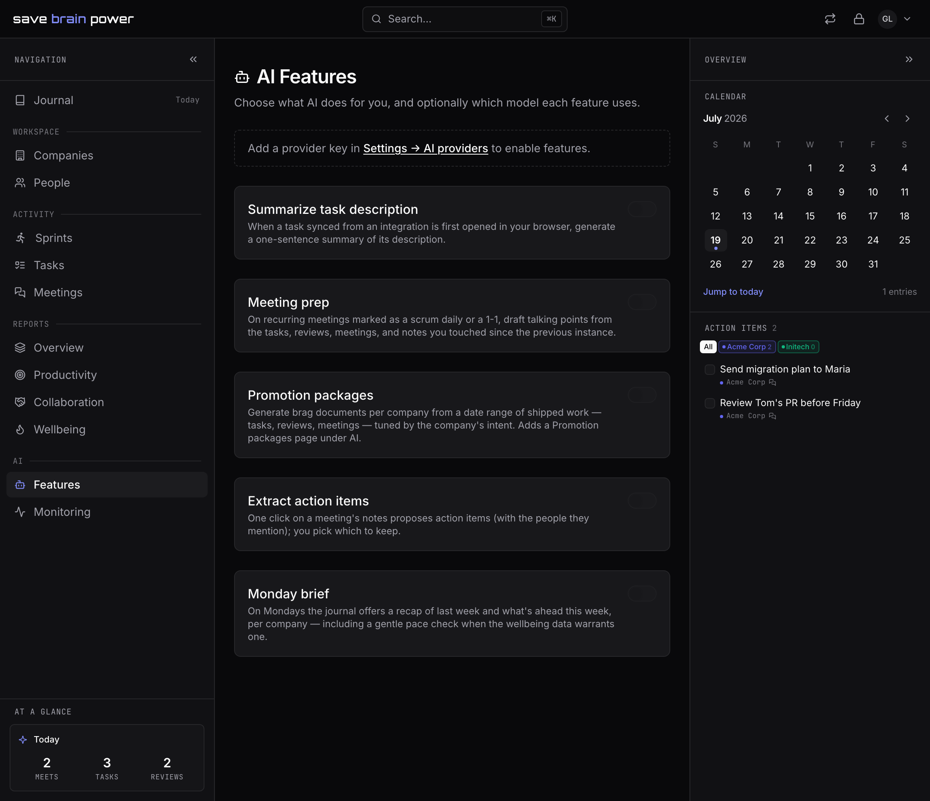Click the 2 Meets stat
The width and height of the screenshot is (930, 801).
point(46,768)
